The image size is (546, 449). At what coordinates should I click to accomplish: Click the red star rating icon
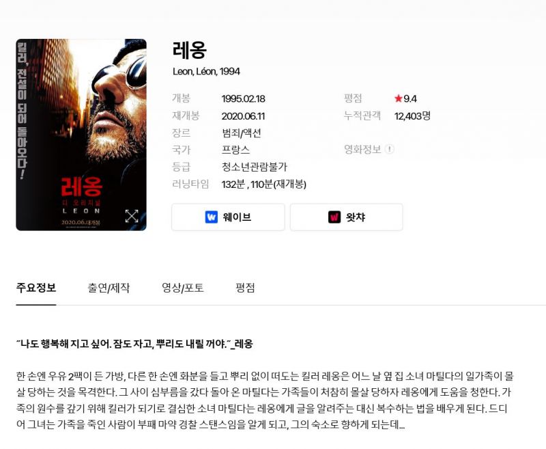399,98
